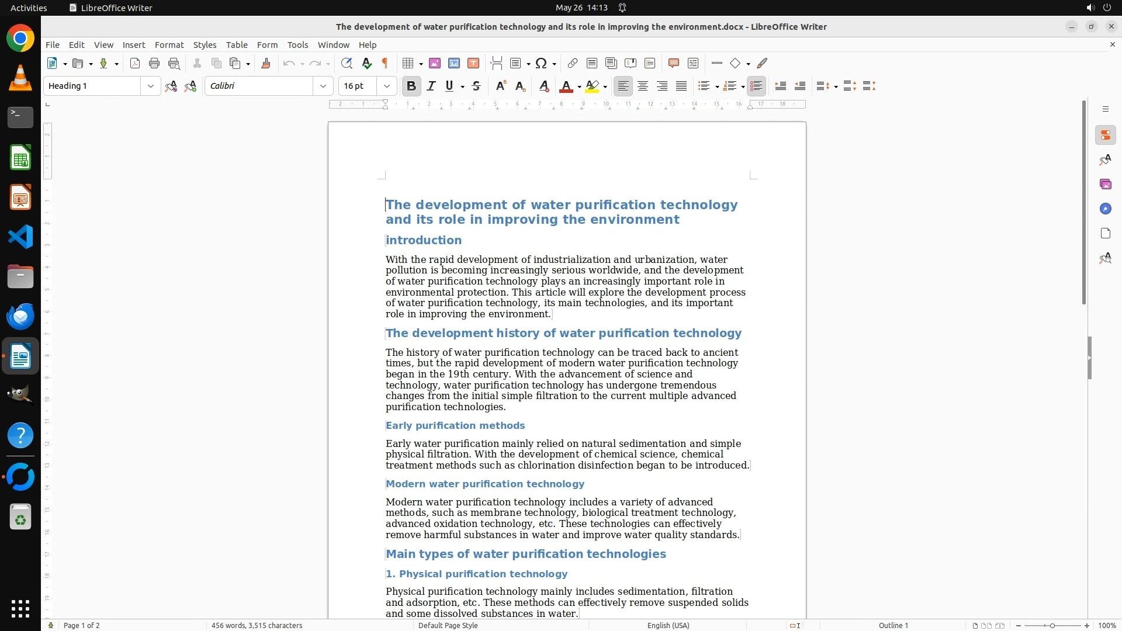Image resolution: width=1122 pixels, height=631 pixels.
Task: Expand the Calibri font name dropdown
Action: [323, 86]
